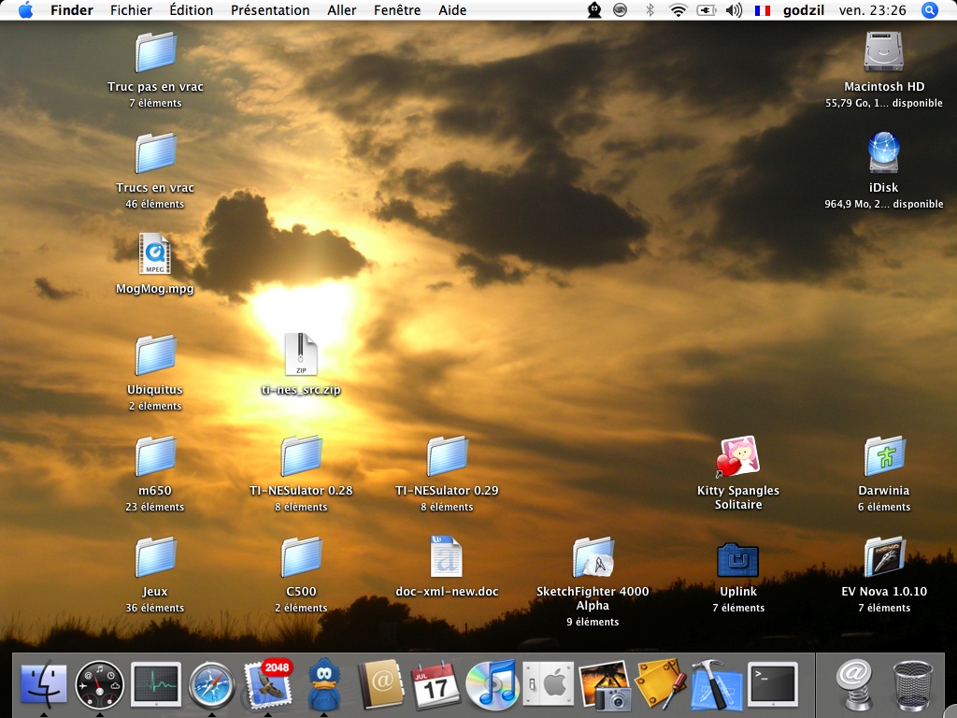This screenshot has width=957, height=718.
Task: Click the godzil user name menu
Action: click(x=804, y=10)
